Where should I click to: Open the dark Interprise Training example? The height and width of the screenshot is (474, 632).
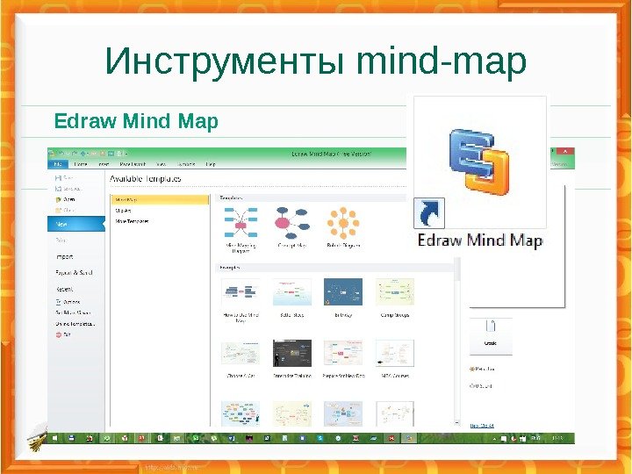tap(291, 353)
